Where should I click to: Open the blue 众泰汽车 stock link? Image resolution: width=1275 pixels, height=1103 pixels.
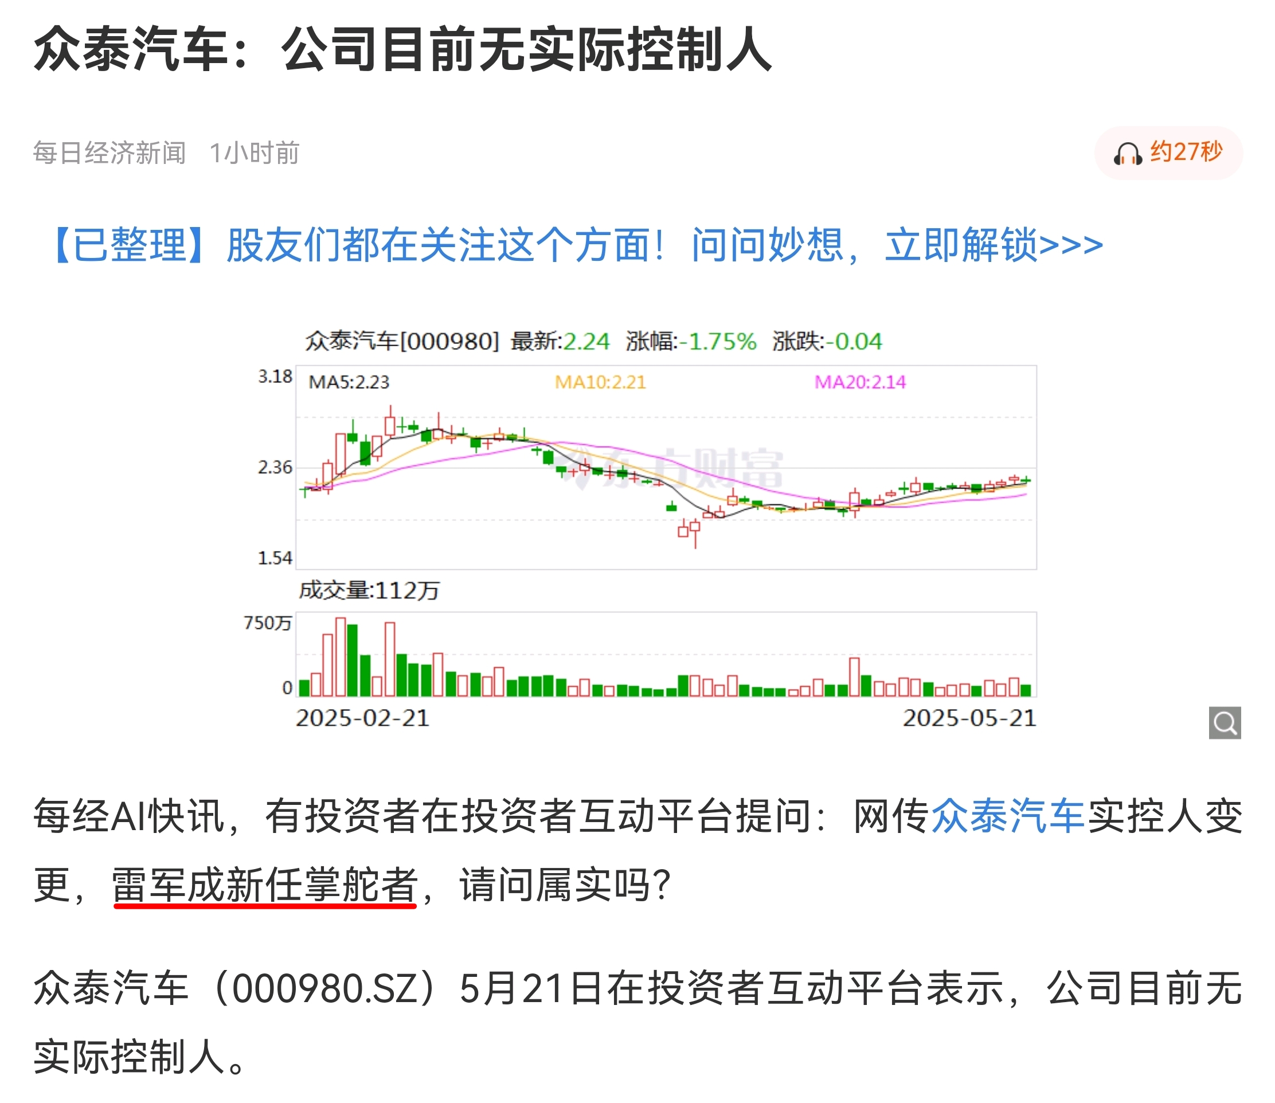pyautogui.click(x=1007, y=817)
